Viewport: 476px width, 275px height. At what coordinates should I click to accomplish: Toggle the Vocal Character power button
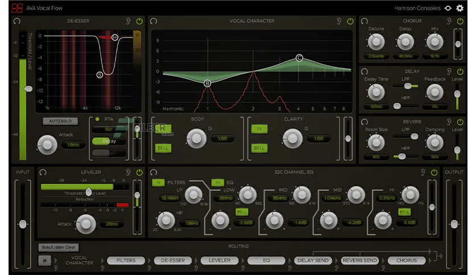coord(350,21)
